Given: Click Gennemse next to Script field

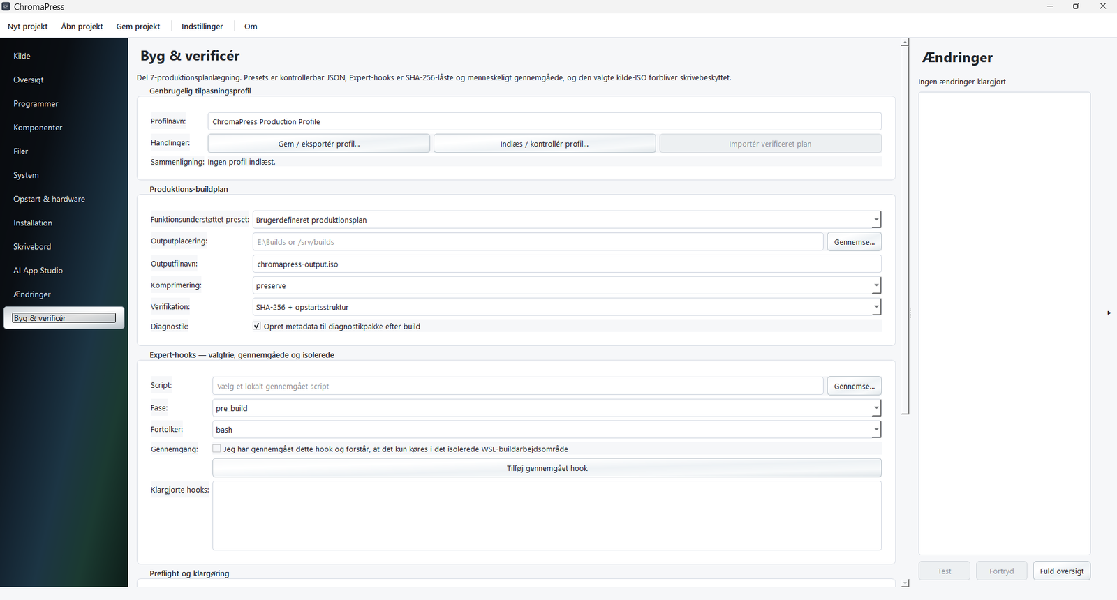Looking at the screenshot, I should point(855,386).
